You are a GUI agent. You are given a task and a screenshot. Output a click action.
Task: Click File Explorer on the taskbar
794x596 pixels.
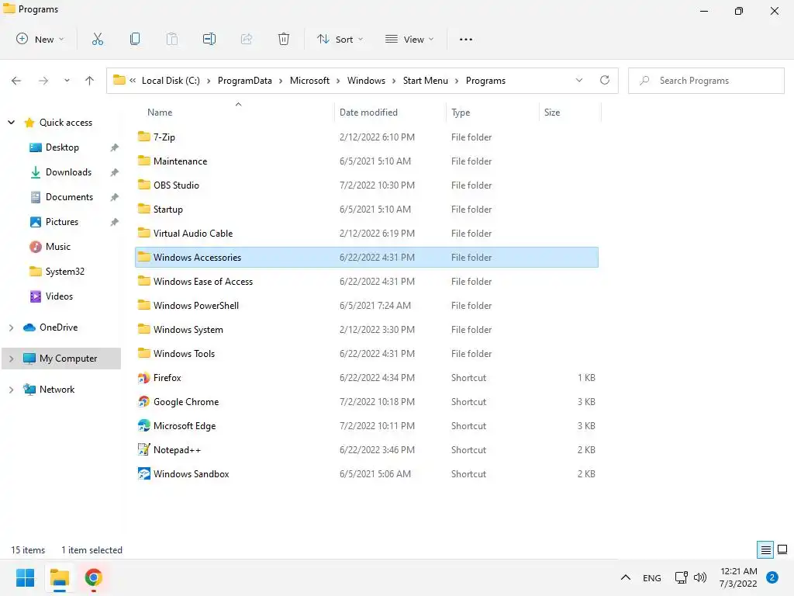point(60,577)
